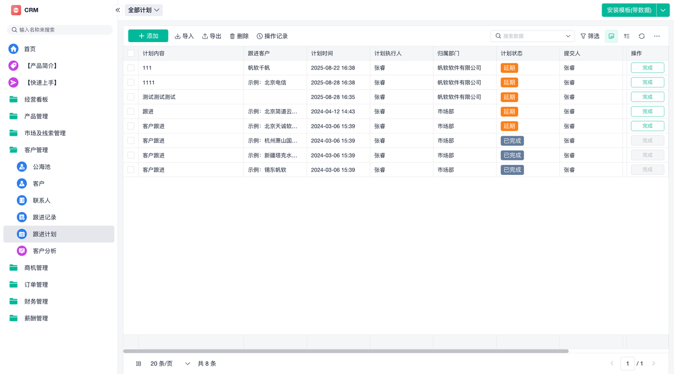Viewport: 674px width, 374px height.
Task: Click the page number input box
Action: coord(627,363)
